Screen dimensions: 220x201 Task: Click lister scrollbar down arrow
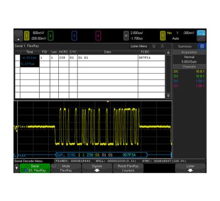tap(168, 96)
